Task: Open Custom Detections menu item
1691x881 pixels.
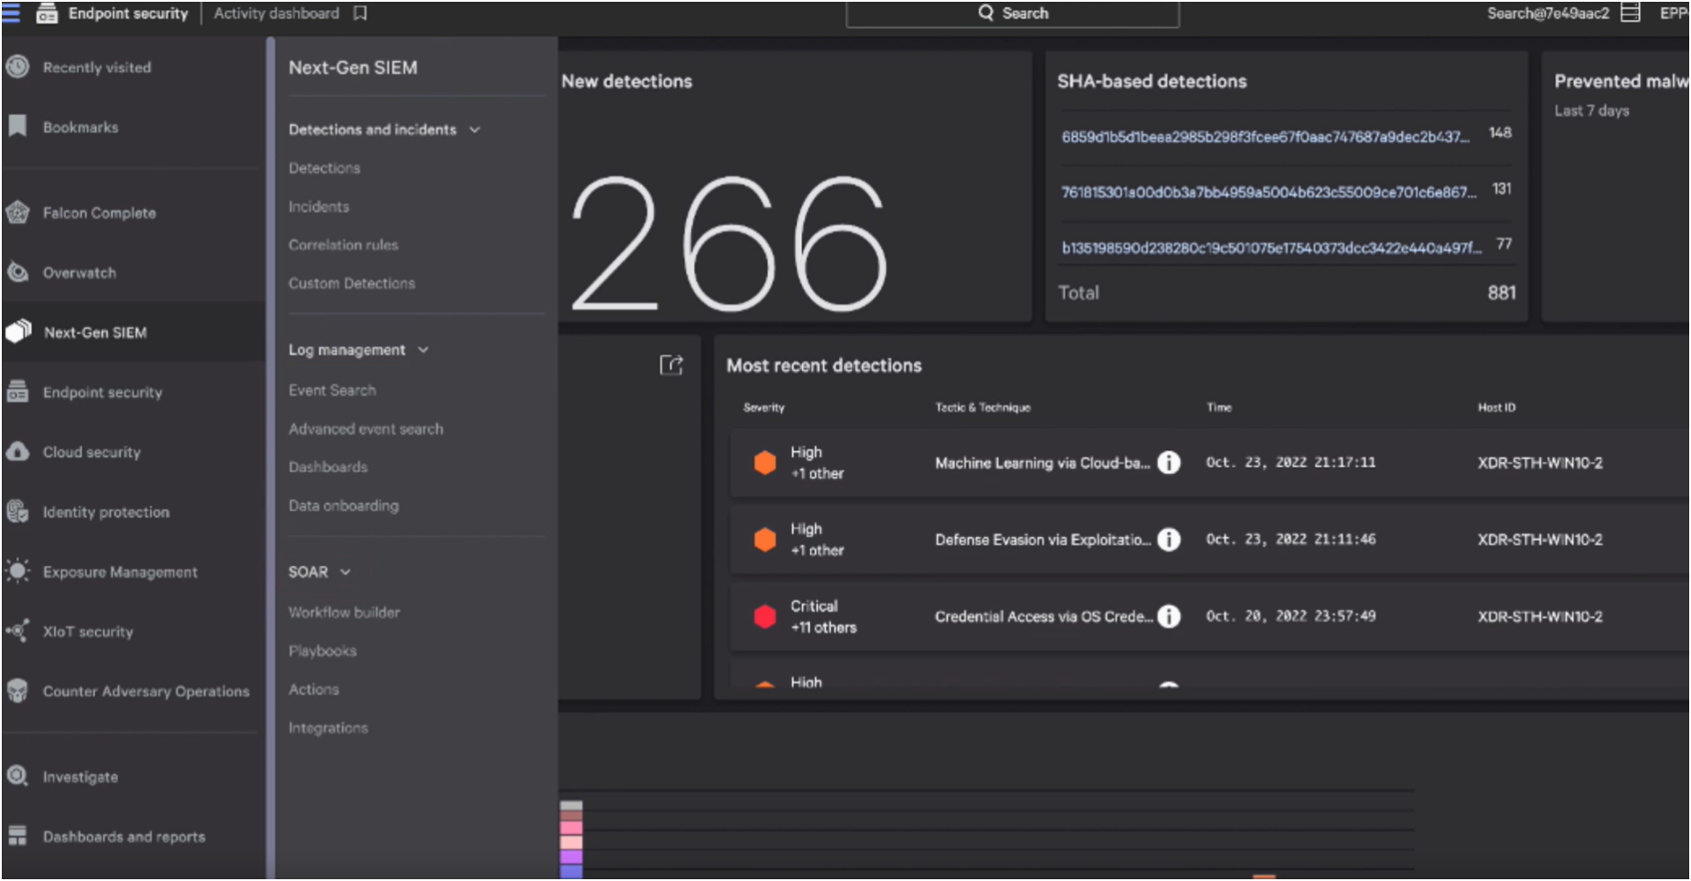Action: coord(352,283)
